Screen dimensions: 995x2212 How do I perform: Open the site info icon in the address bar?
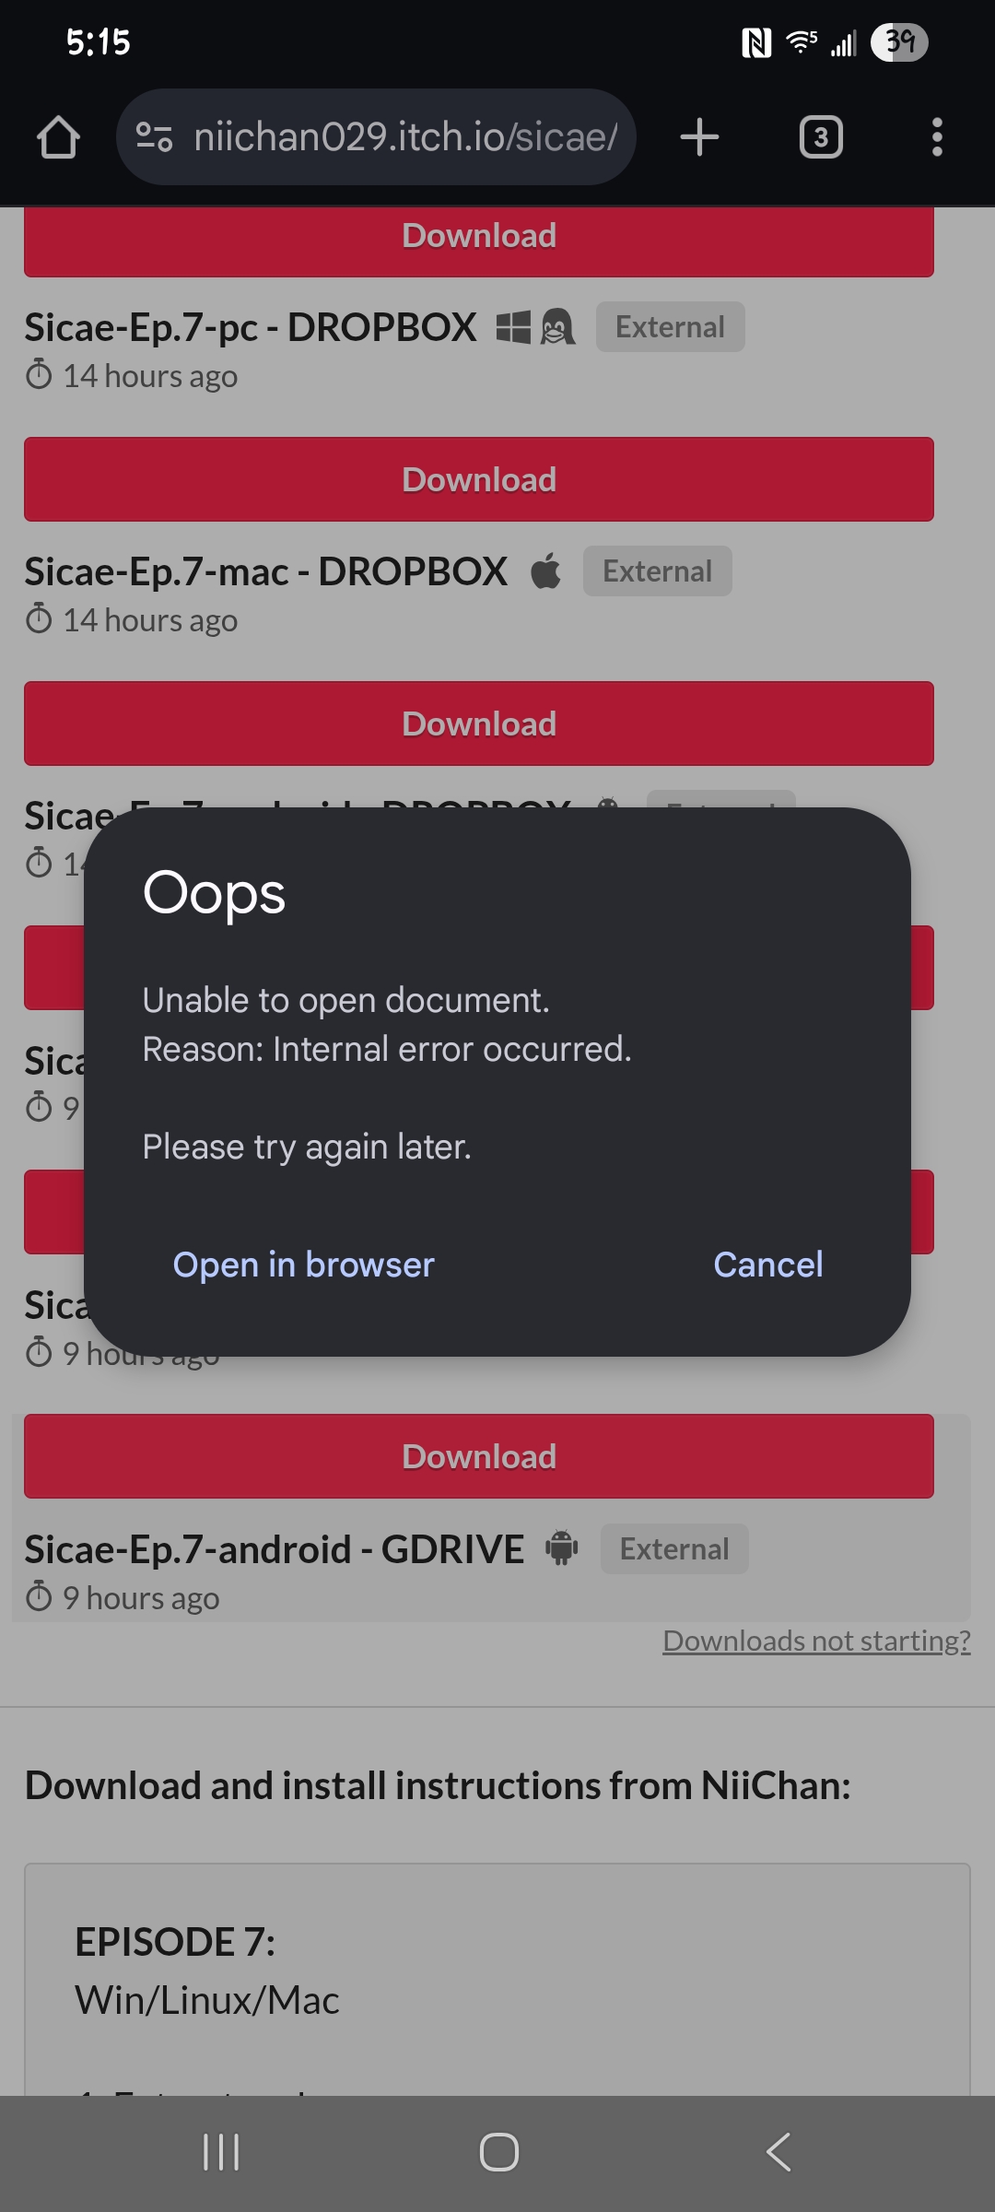154,137
